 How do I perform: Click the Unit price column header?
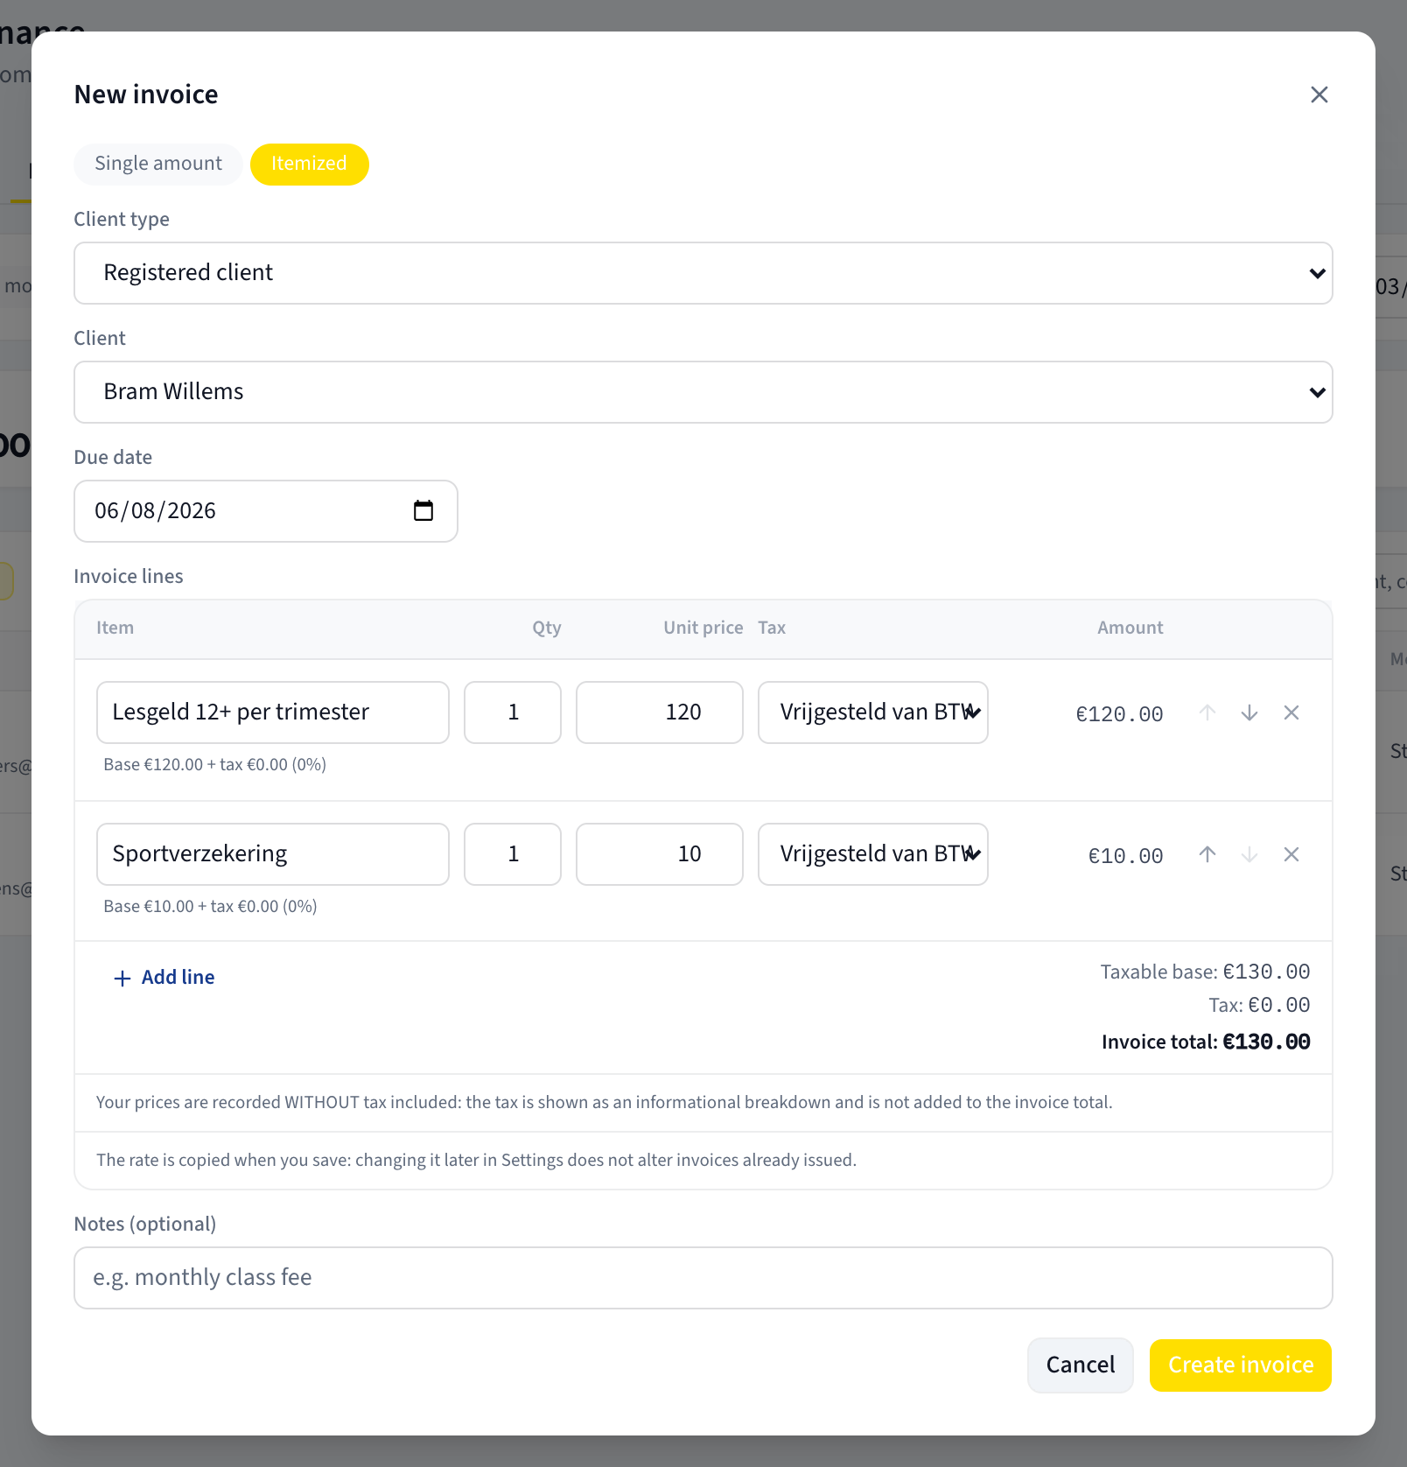pos(703,628)
